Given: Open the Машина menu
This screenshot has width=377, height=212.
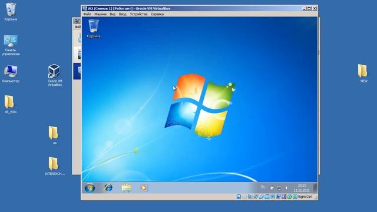Looking at the screenshot, I should coord(100,14).
